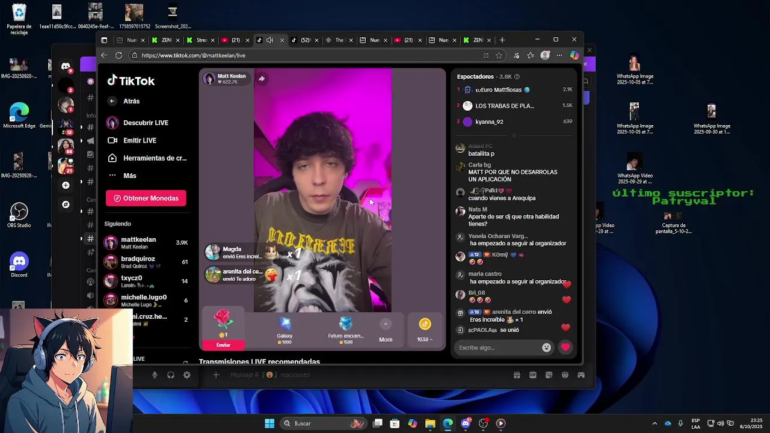Add a server in Discord
The height and width of the screenshot is (433, 770).
pos(66,185)
